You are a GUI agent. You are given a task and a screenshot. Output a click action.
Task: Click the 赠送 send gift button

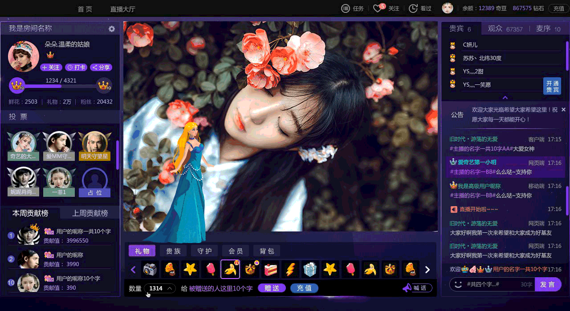click(272, 288)
